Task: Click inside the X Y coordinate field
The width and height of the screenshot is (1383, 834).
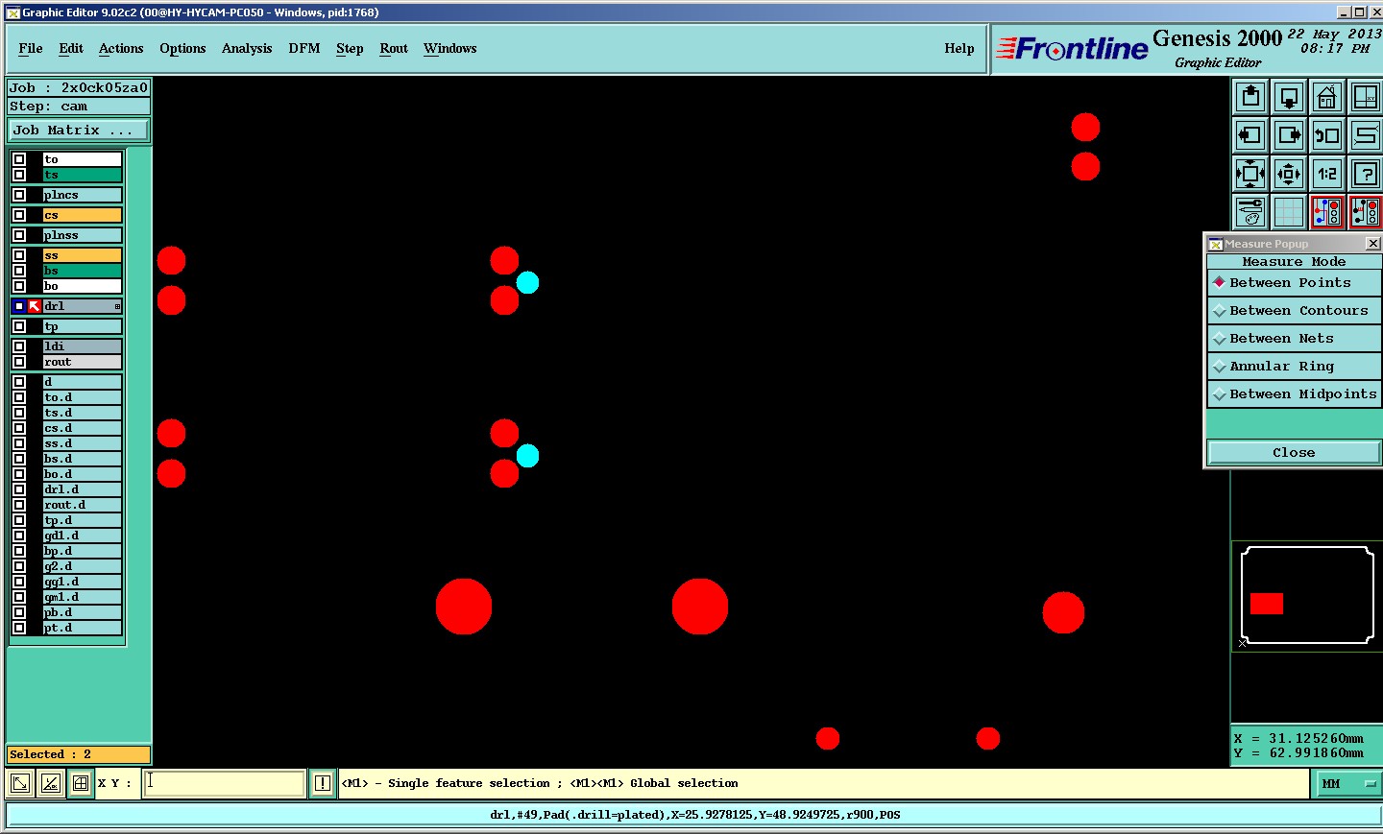Action: [225, 783]
